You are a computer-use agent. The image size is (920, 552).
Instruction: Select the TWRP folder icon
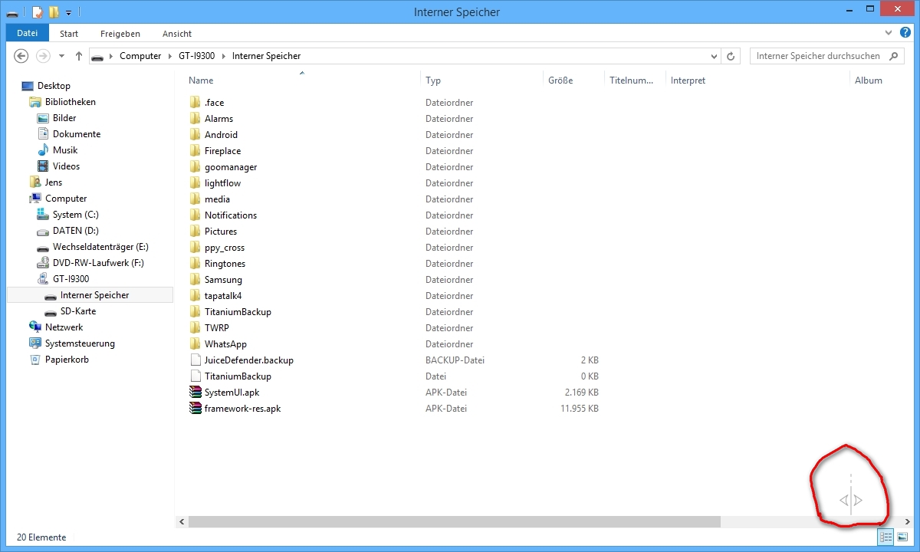(195, 328)
